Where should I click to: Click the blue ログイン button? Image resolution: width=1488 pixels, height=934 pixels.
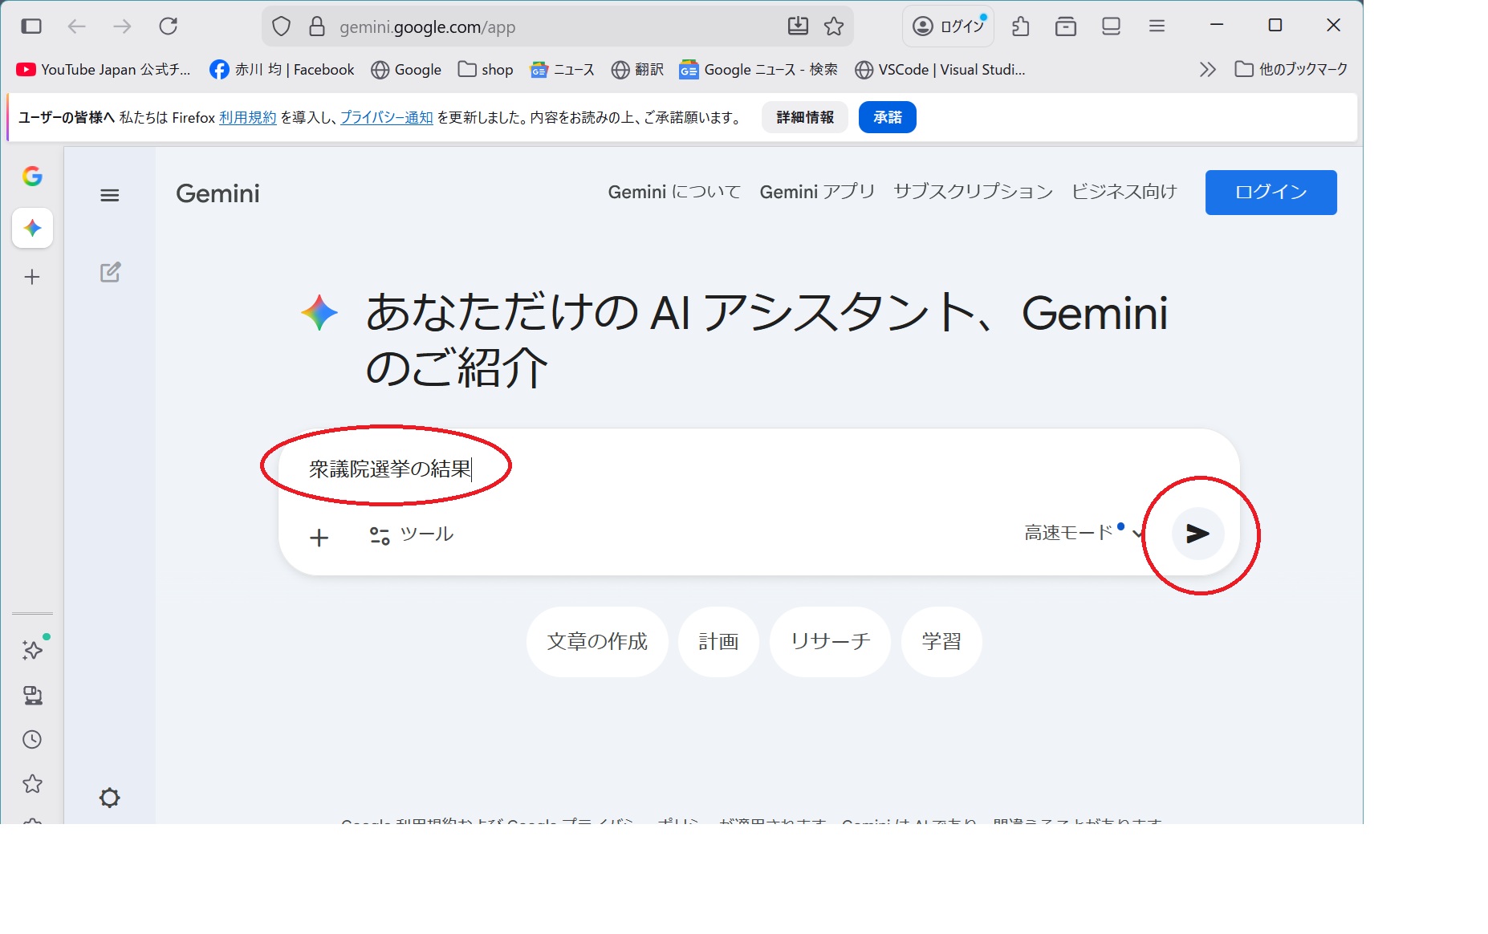(x=1270, y=193)
